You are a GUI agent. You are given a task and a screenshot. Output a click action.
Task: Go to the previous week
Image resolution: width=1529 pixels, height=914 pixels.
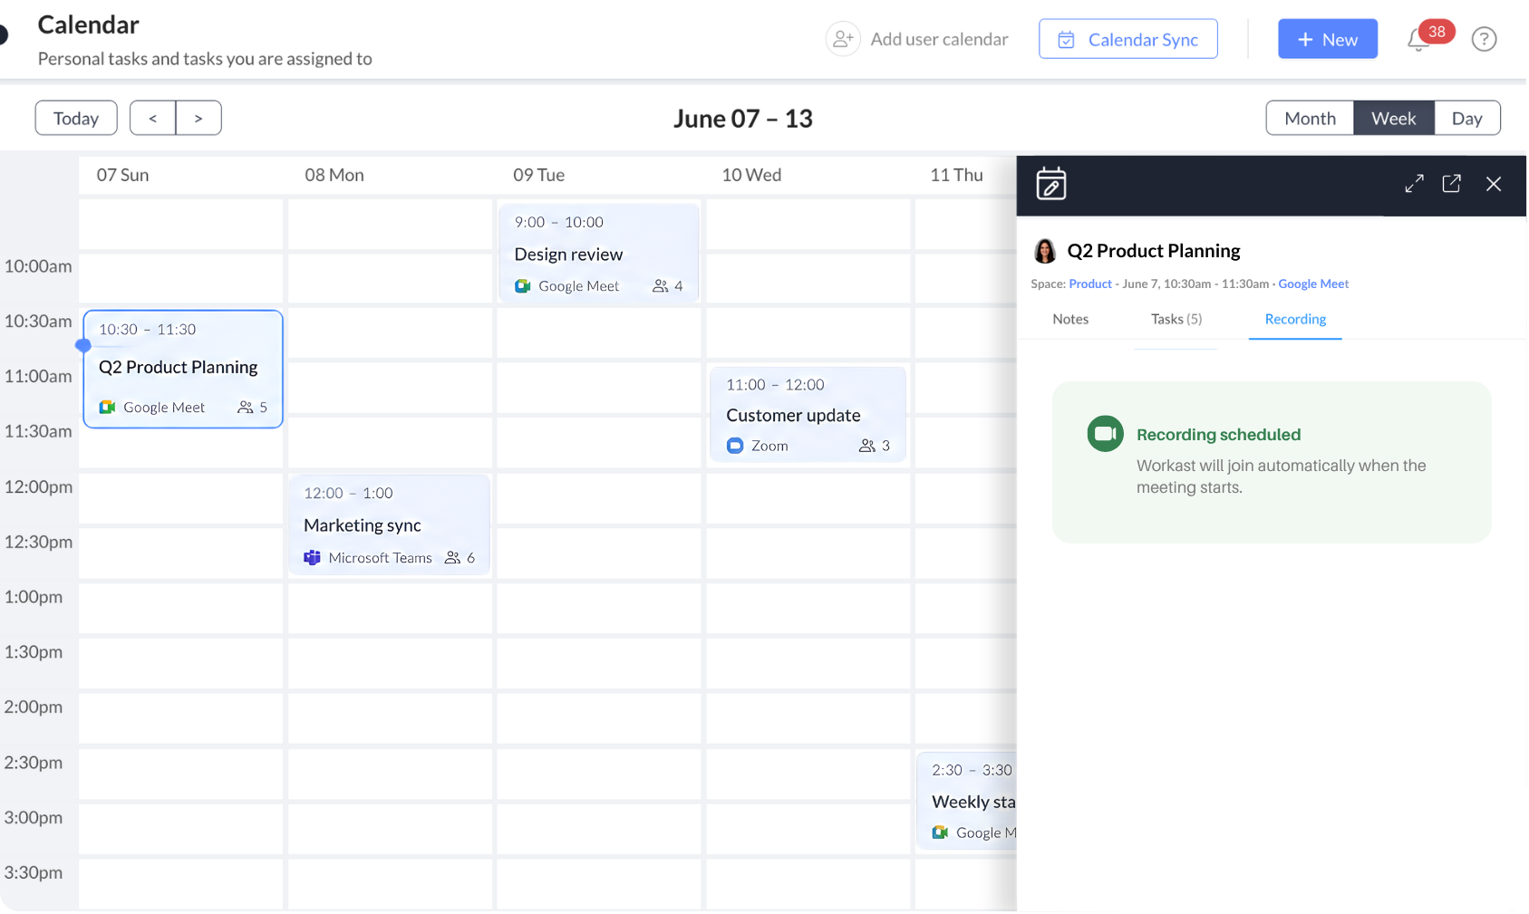(152, 118)
